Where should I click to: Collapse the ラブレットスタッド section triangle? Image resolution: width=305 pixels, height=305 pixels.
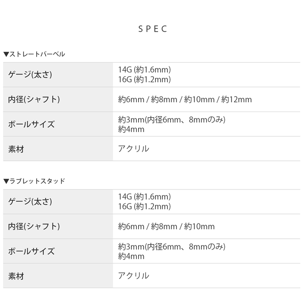(x=6, y=181)
